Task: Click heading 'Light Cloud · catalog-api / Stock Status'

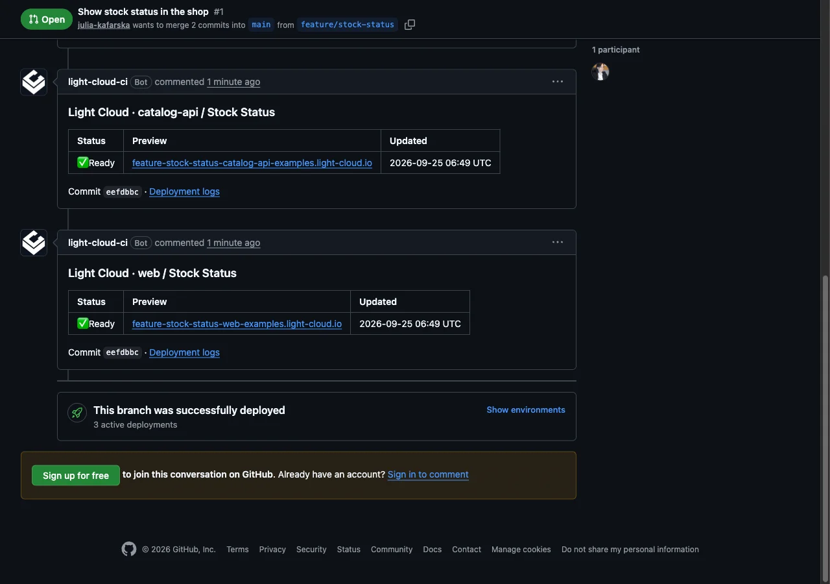Action: pos(172,112)
